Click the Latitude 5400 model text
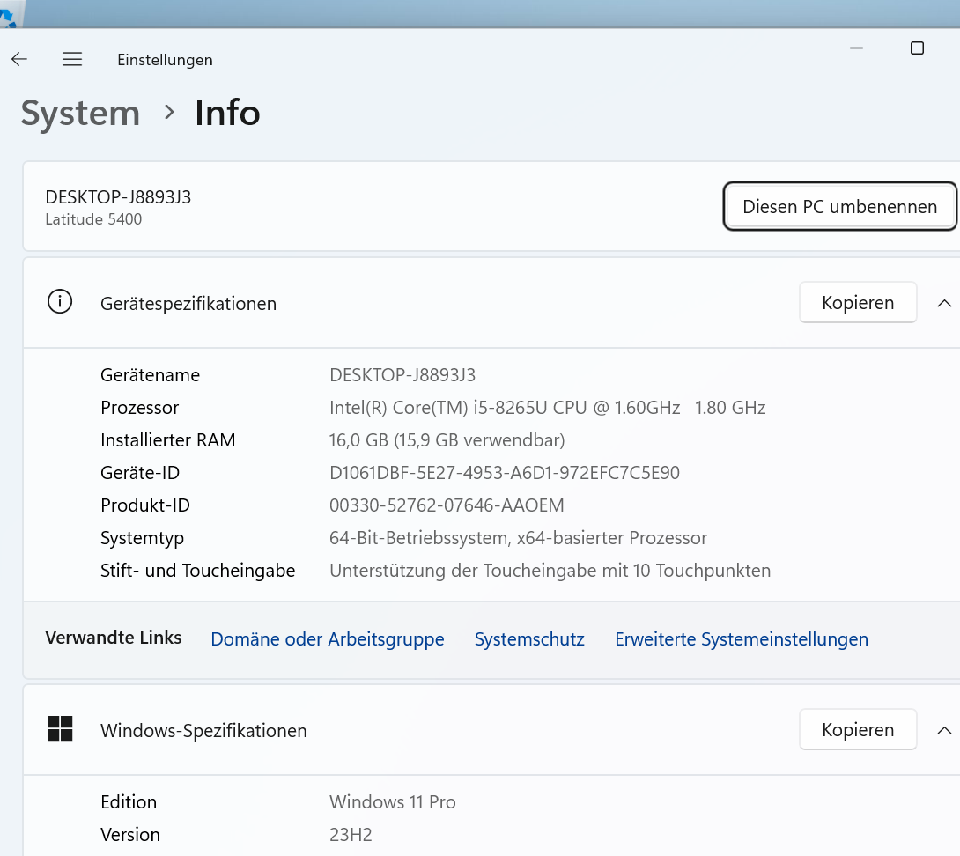The height and width of the screenshot is (856, 960). [x=93, y=219]
